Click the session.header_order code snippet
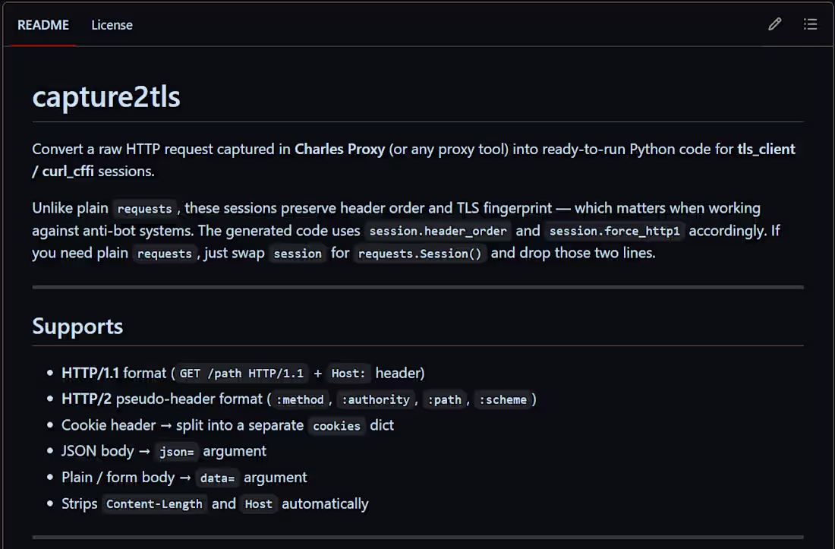The width and height of the screenshot is (835, 549). 438,231
